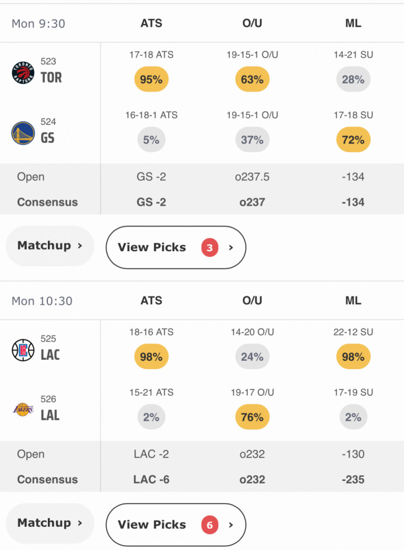
Task: Click the LA Clippers team logo
Action: point(23,350)
